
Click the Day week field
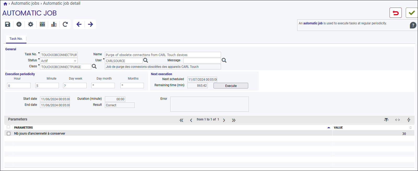75,86
